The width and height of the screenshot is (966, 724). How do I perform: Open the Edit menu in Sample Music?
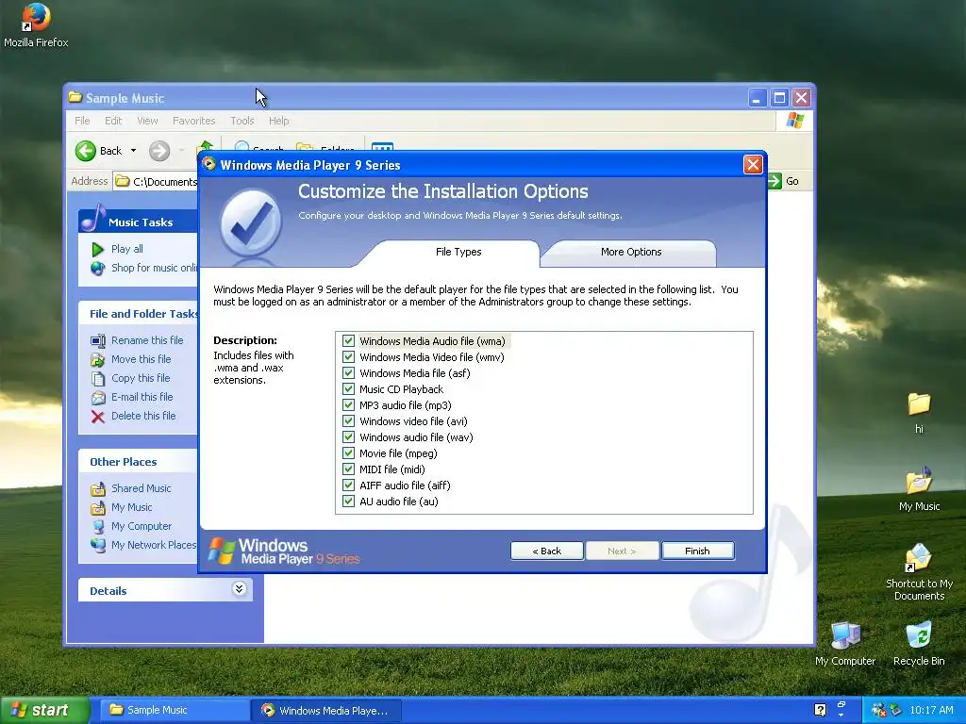click(113, 121)
